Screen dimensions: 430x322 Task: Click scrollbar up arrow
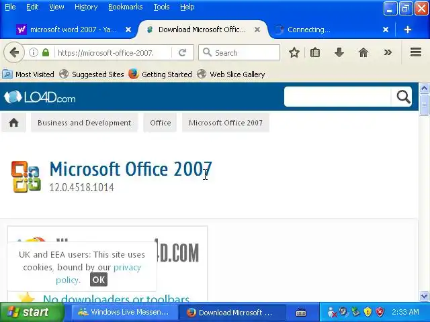(x=424, y=88)
